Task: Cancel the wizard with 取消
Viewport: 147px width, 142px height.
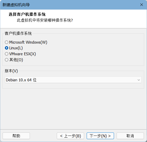Action: tap(130, 136)
